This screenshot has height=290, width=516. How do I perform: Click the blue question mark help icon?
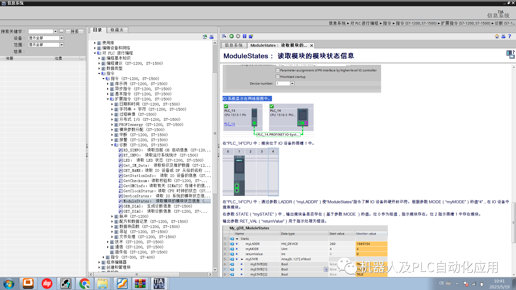point(510,36)
